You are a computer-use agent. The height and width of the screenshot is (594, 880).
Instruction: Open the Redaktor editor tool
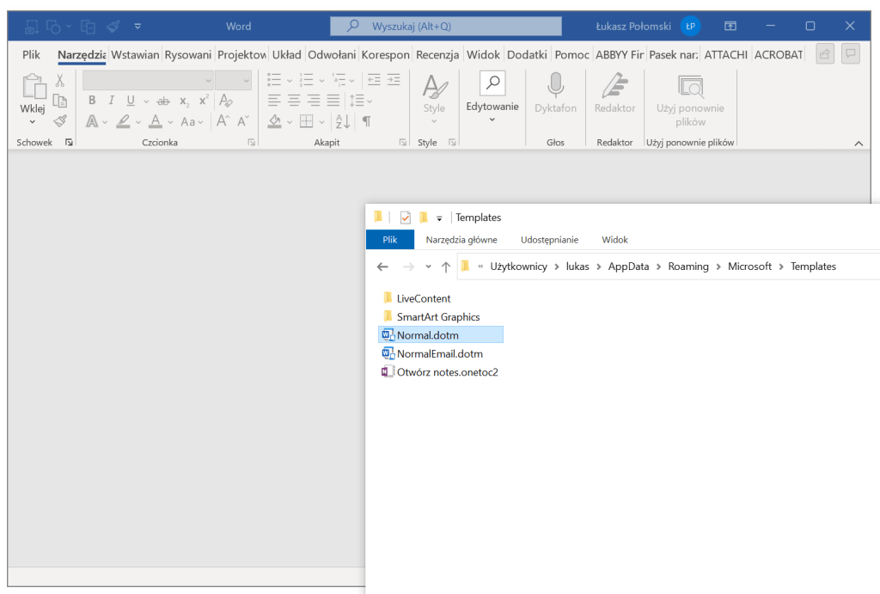pyautogui.click(x=614, y=86)
